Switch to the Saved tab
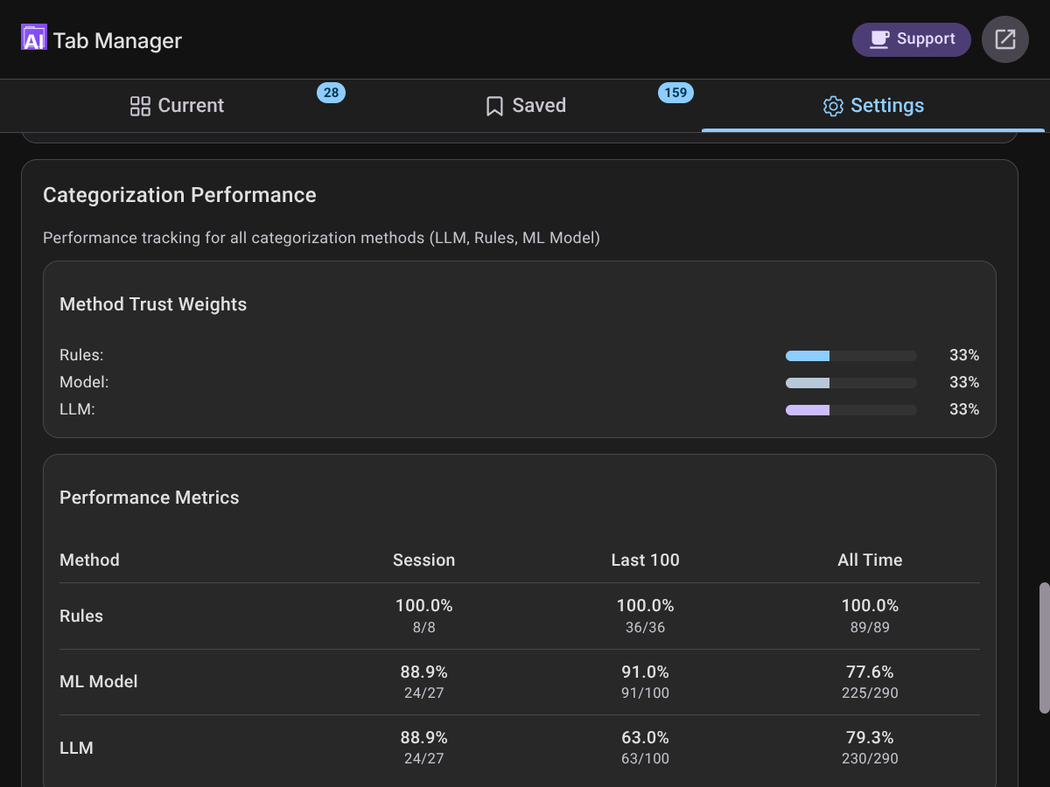Viewport: 1050px width, 787px height. [526, 106]
